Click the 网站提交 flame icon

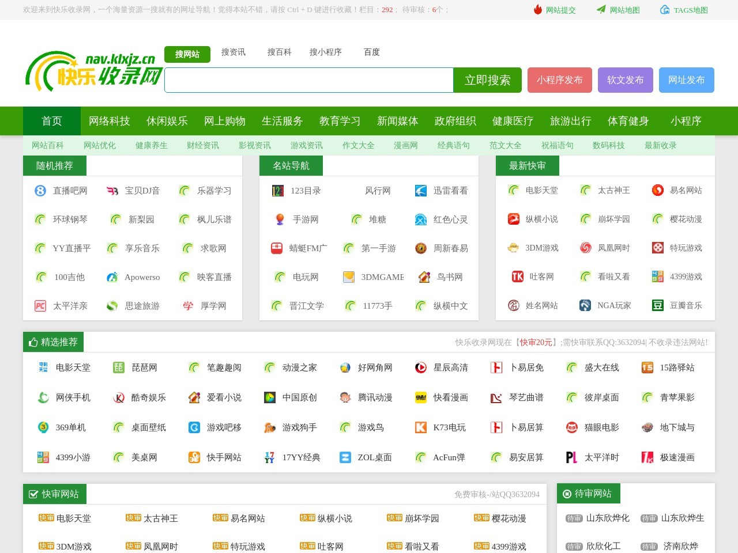tap(537, 10)
